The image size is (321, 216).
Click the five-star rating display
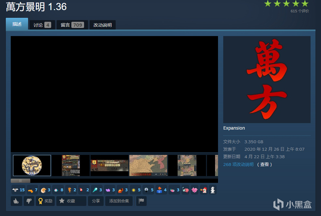coord(286,4)
